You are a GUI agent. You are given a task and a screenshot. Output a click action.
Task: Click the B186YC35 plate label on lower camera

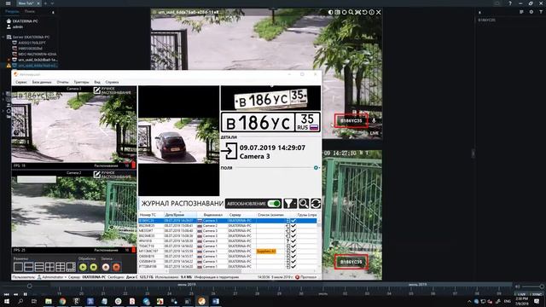(x=351, y=262)
